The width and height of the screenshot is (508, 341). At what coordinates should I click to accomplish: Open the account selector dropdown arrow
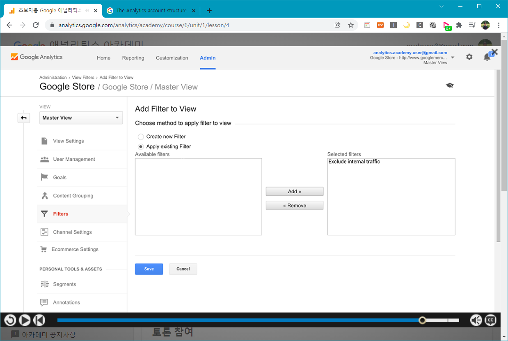[453, 57]
